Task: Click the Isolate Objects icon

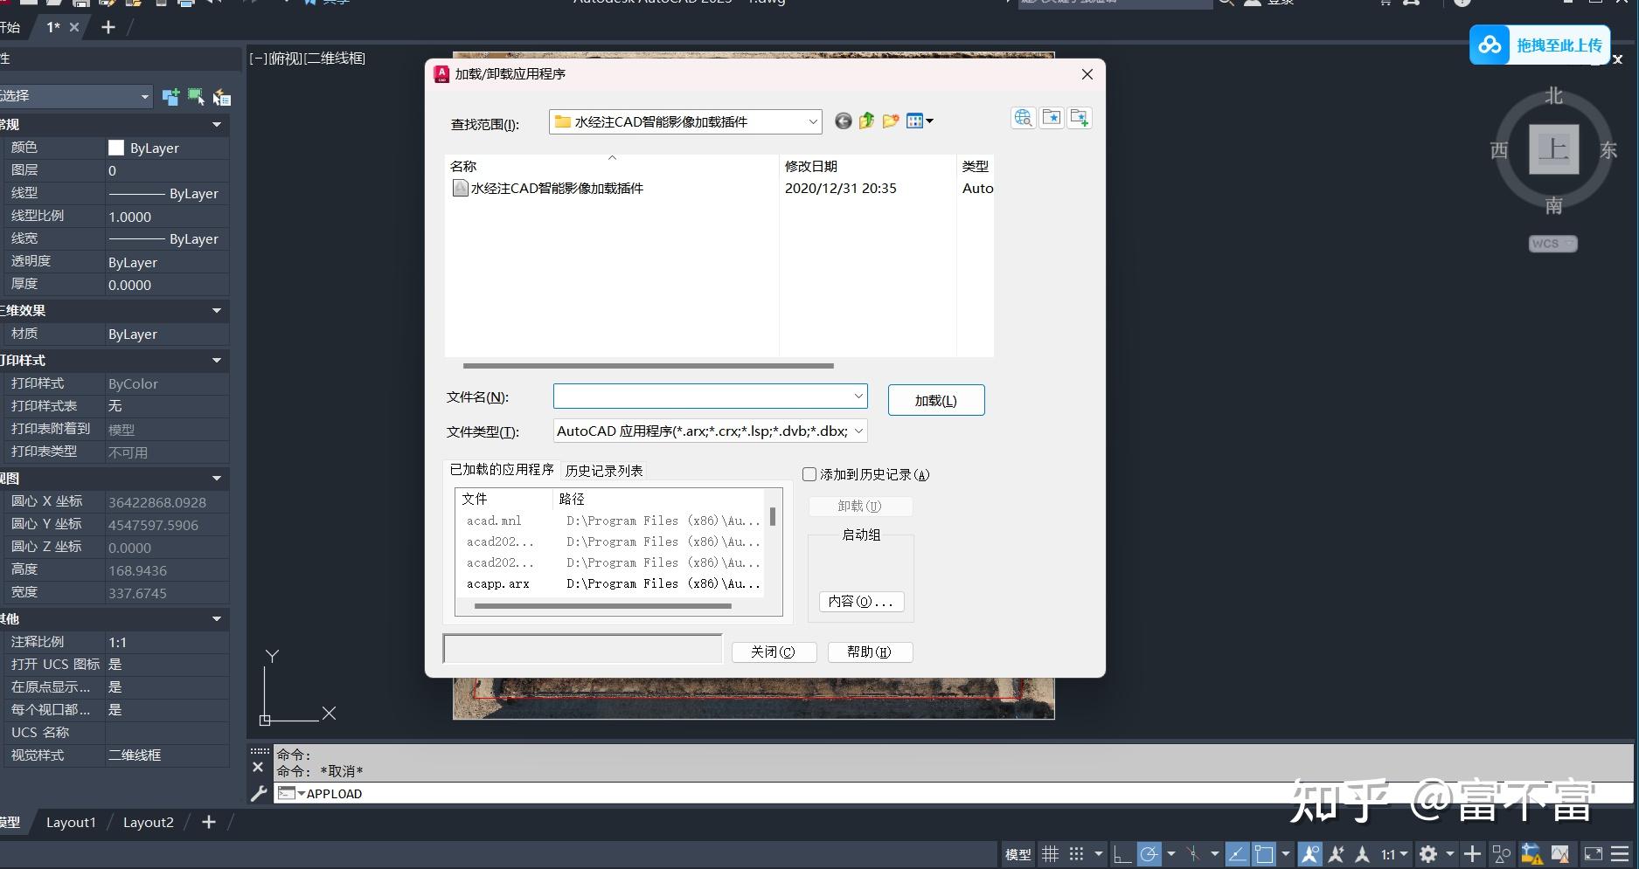Action: tap(1502, 854)
